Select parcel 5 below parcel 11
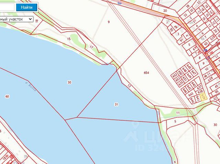The height and width of the screenshot is (164, 220). pos(175,121)
